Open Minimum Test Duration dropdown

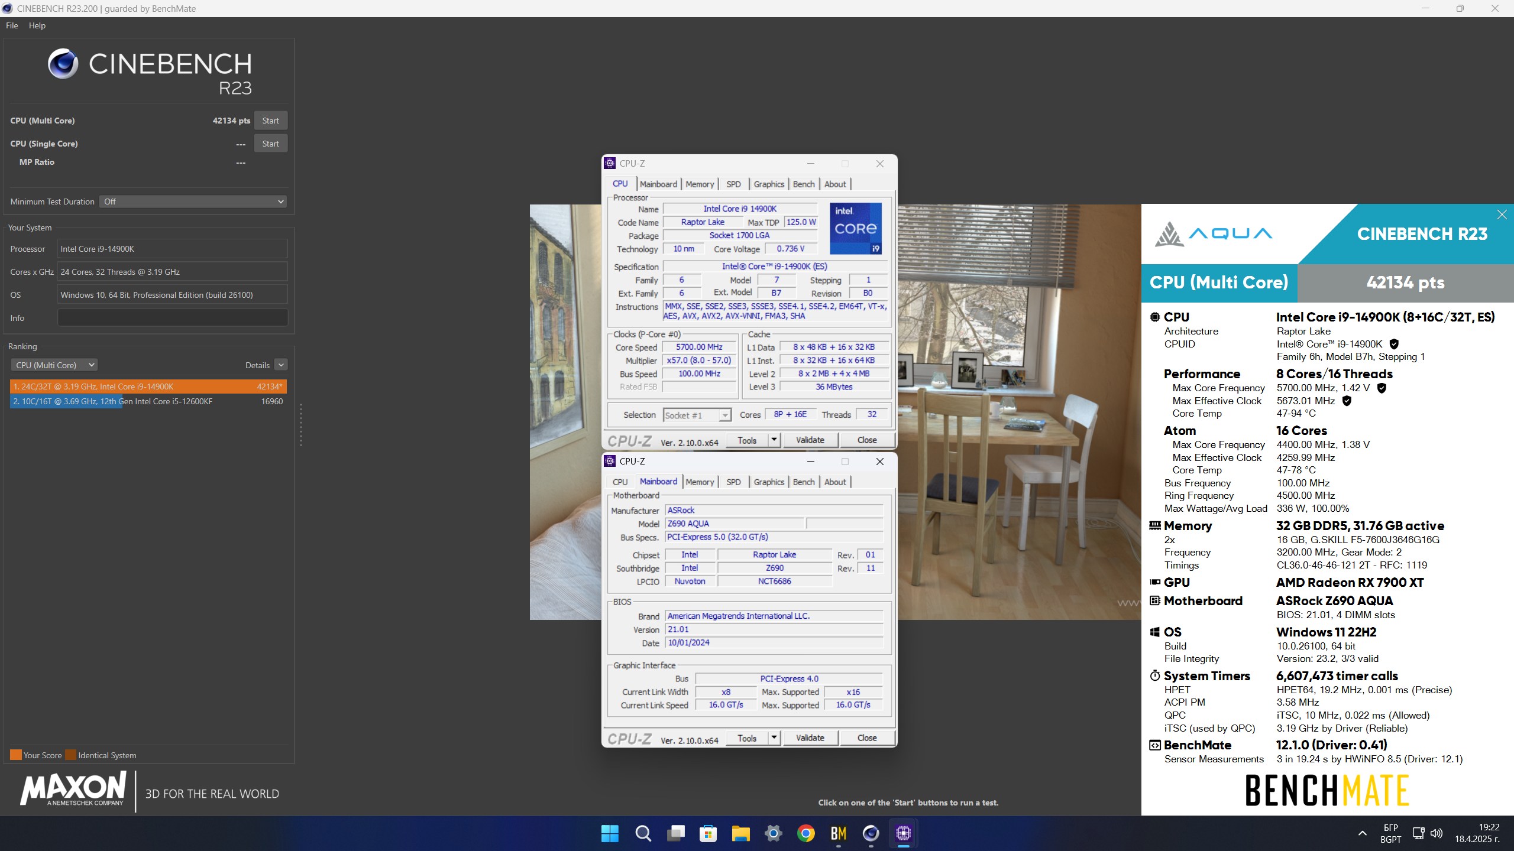(x=193, y=202)
